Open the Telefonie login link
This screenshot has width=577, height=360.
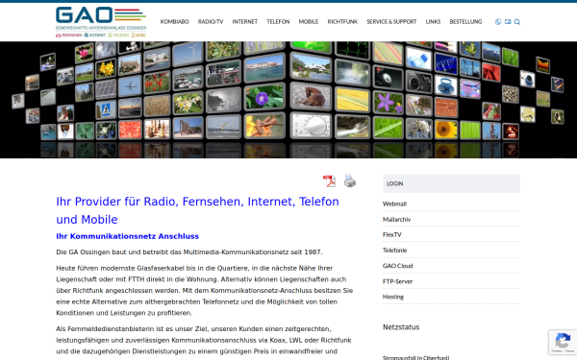[394, 251]
